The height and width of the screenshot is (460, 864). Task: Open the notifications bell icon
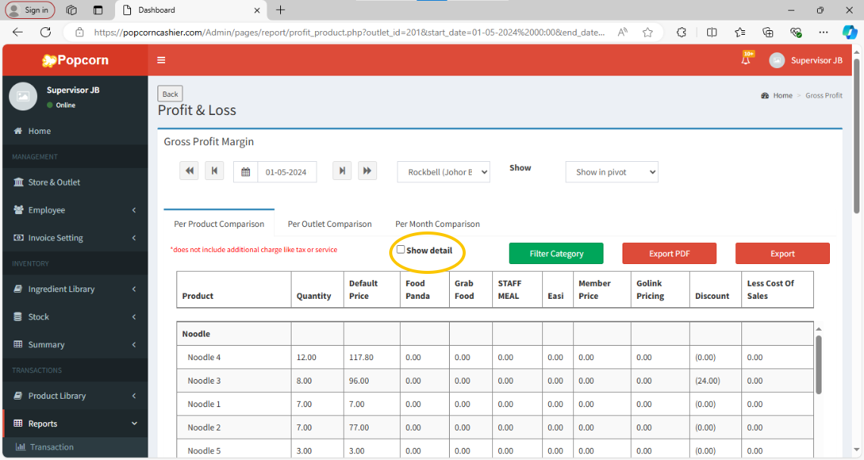coord(746,60)
